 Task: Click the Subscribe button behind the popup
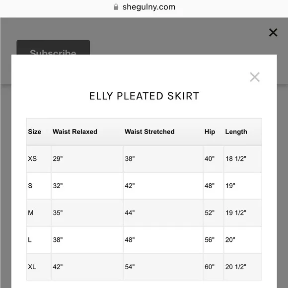53,47
